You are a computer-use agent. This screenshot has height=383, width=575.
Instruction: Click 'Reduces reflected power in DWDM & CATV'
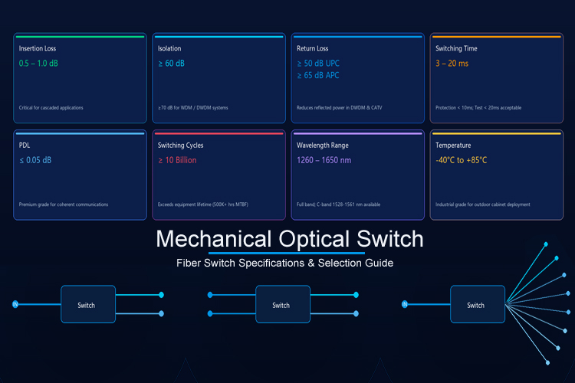click(339, 108)
